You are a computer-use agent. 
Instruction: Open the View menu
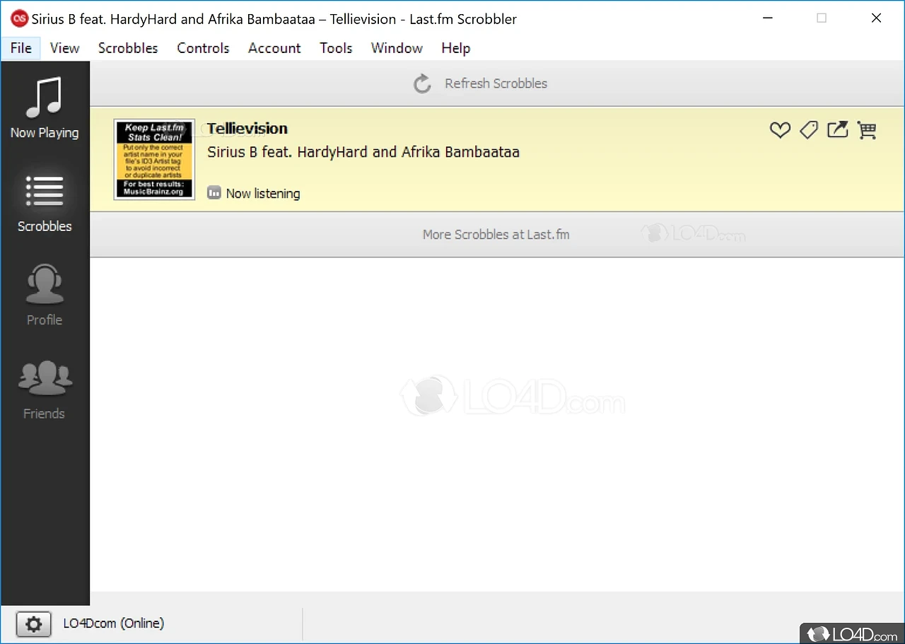(x=64, y=48)
